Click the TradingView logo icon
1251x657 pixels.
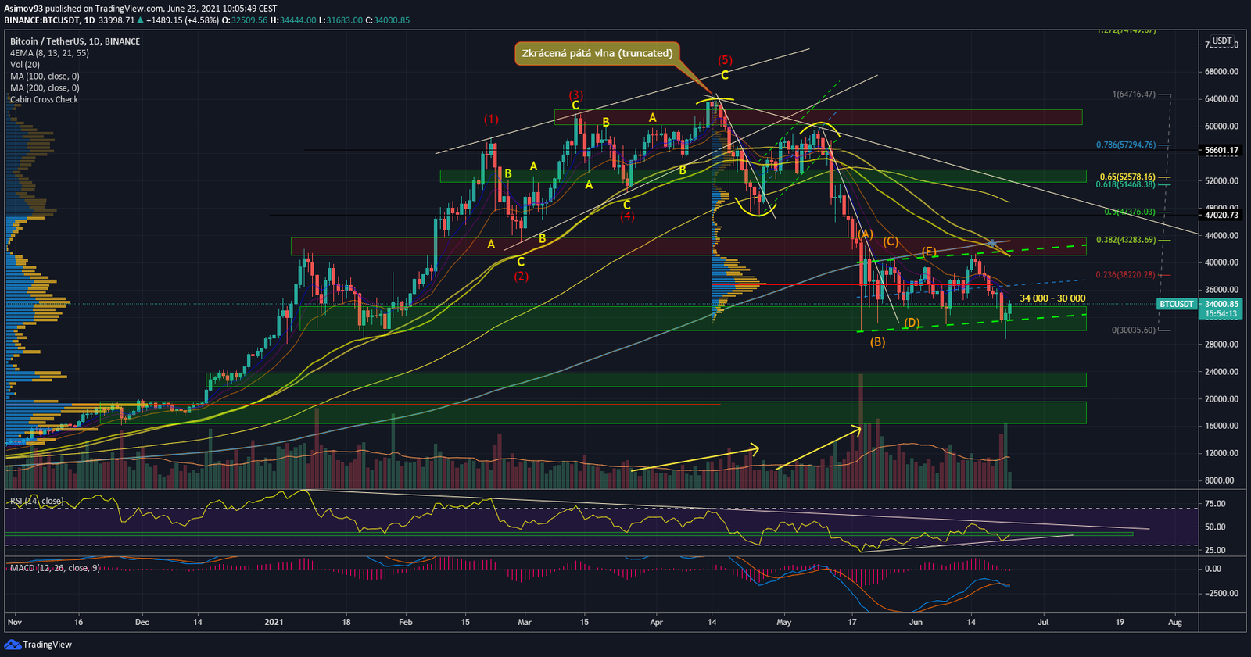point(13,645)
